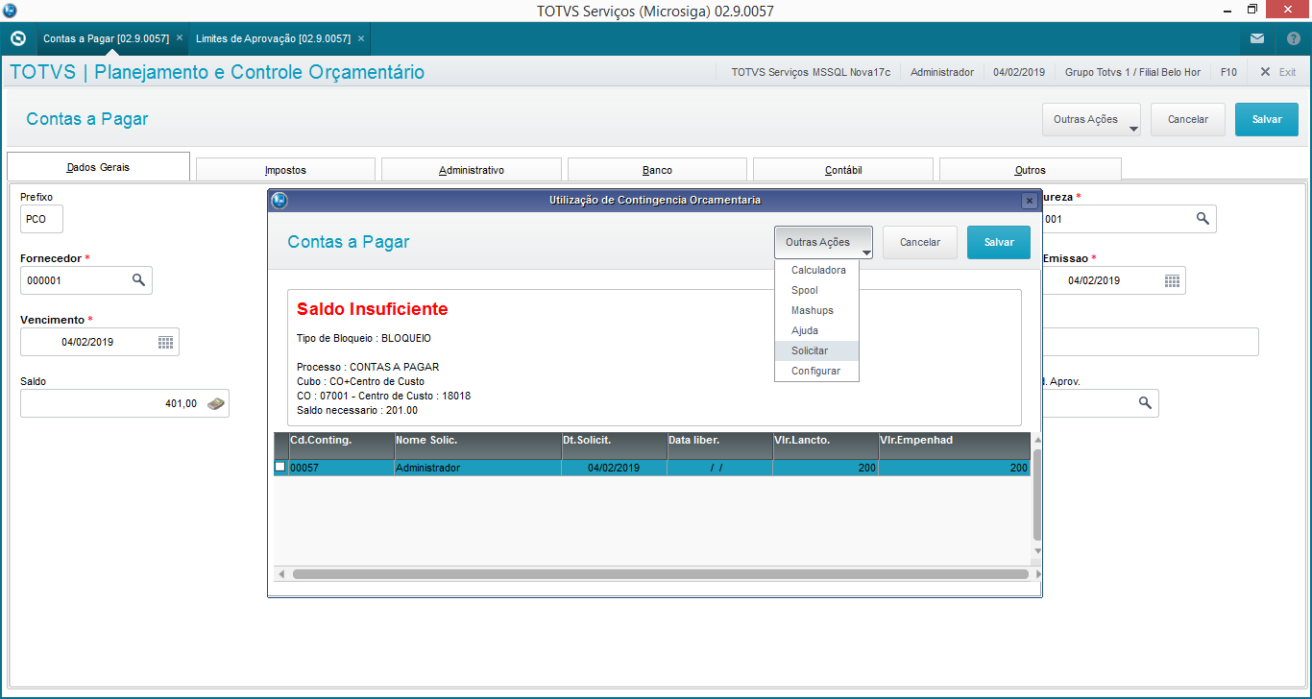Click the grid vertical scrollbar

tap(1036, 494)
